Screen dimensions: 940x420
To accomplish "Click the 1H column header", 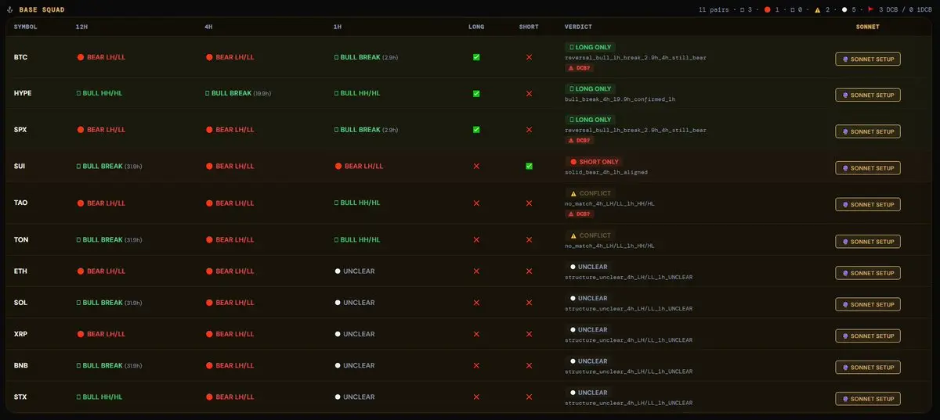I will (337, 27).
